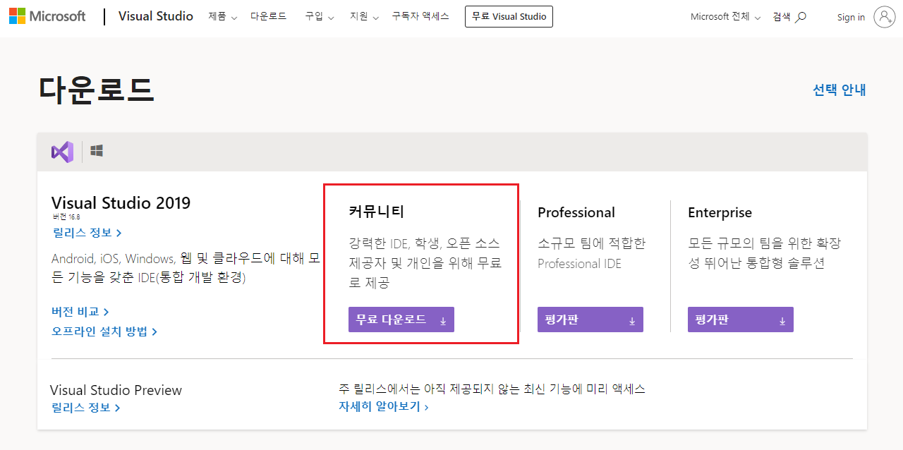Expand the 지원 menu
This screenshot has height=450, width=903.
pyautogui.click(x=364, y=16)
